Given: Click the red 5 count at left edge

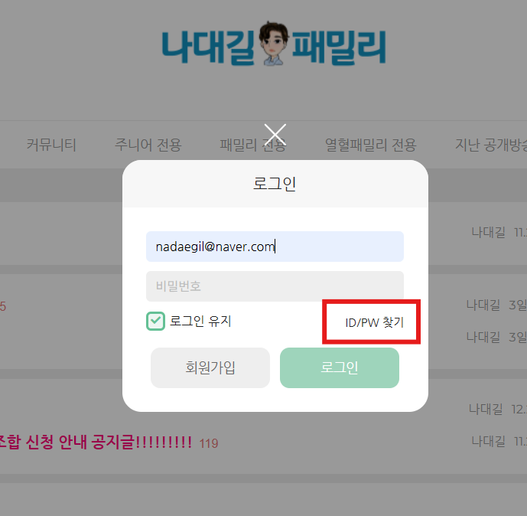Looking at the screenshot, I should [3, 306].
